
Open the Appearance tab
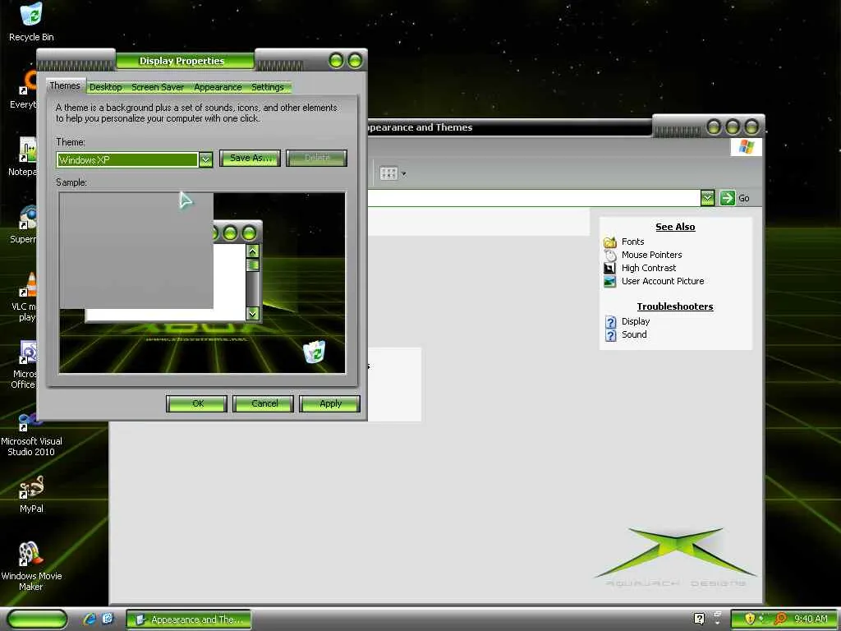[218, 87]
